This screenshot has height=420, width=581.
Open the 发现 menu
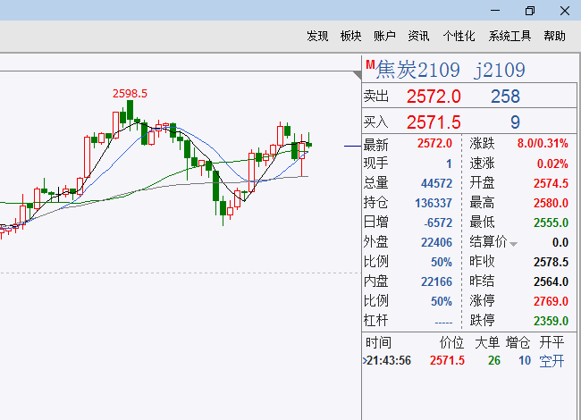coord(317,36)
